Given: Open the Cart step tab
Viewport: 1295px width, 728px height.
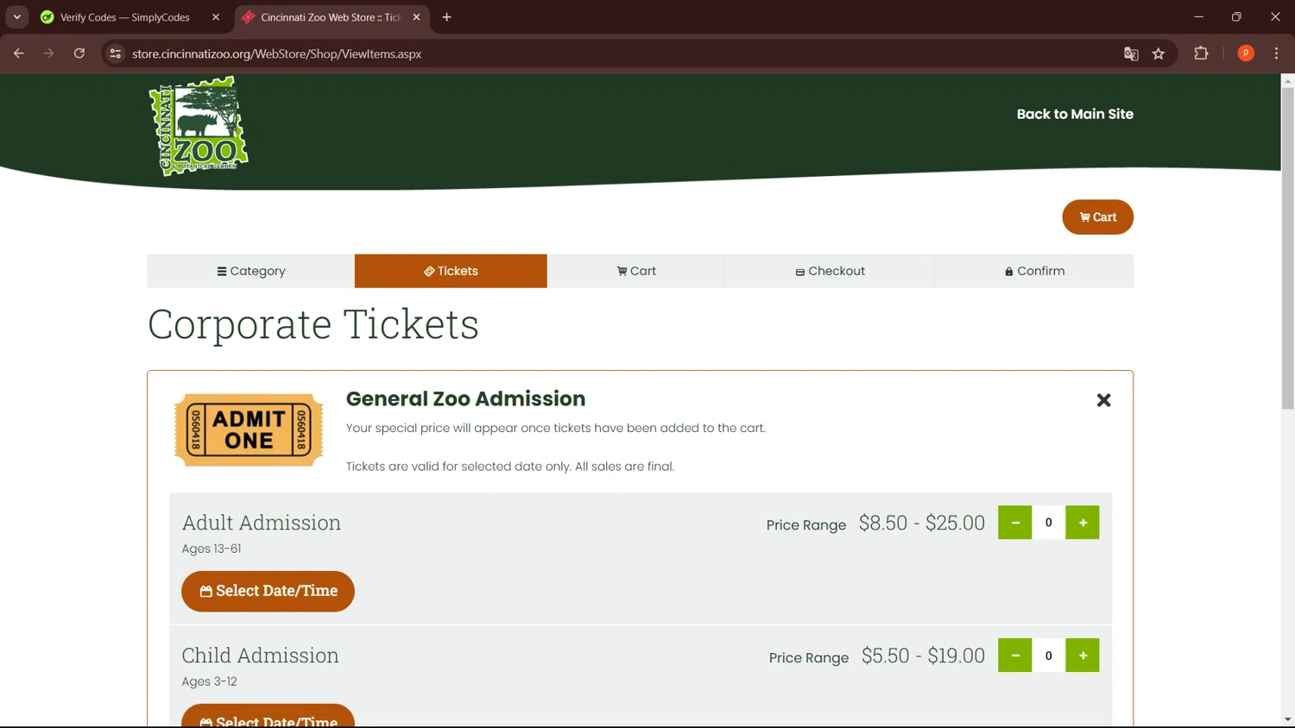Looking at the screenshot, I should tap(636, 271).
